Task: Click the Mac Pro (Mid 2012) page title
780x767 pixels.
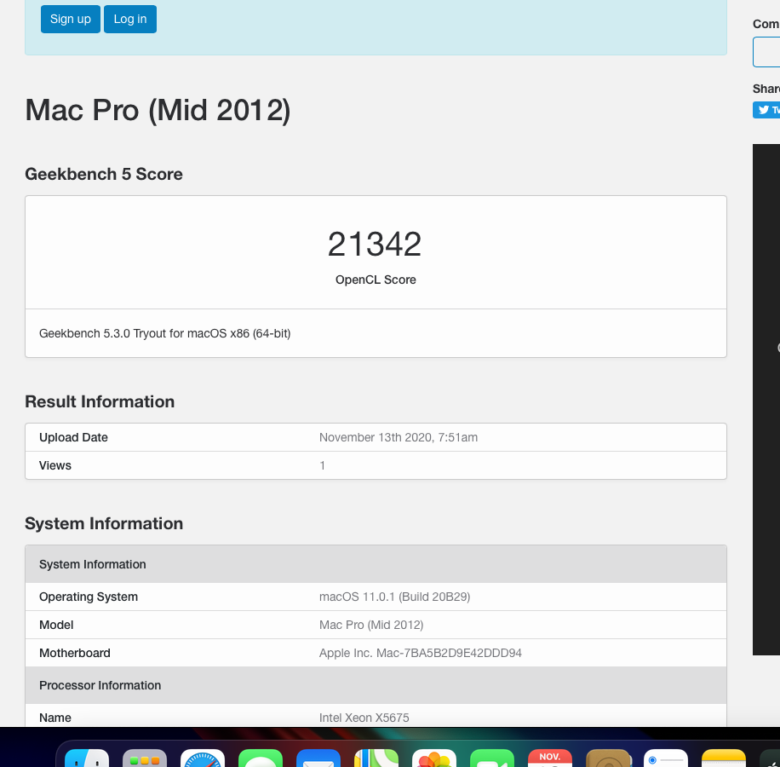Action: pos(158,110)
